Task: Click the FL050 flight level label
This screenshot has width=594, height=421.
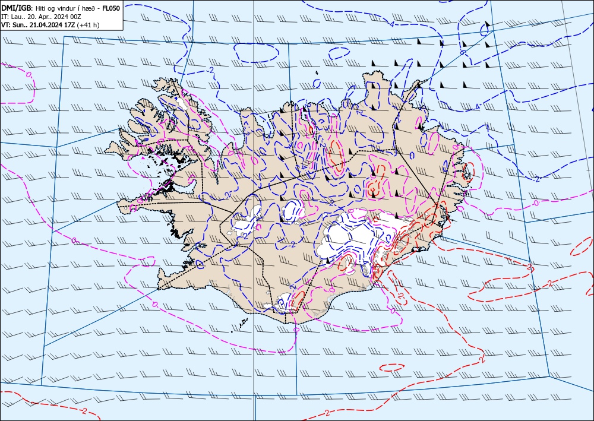Action: click(x=112, y=8)
